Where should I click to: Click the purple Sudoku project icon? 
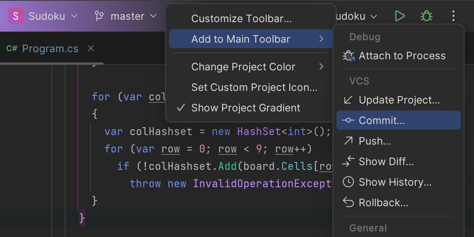(x=16, y=16)
